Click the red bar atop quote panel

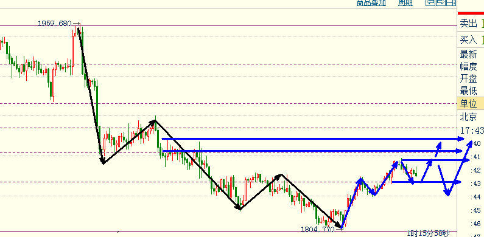[471, 13]
